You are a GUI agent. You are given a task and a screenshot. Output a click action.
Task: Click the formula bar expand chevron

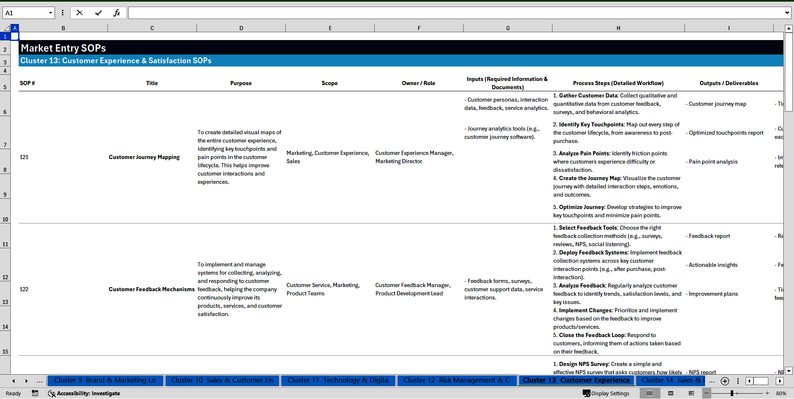tap(787, 13)
